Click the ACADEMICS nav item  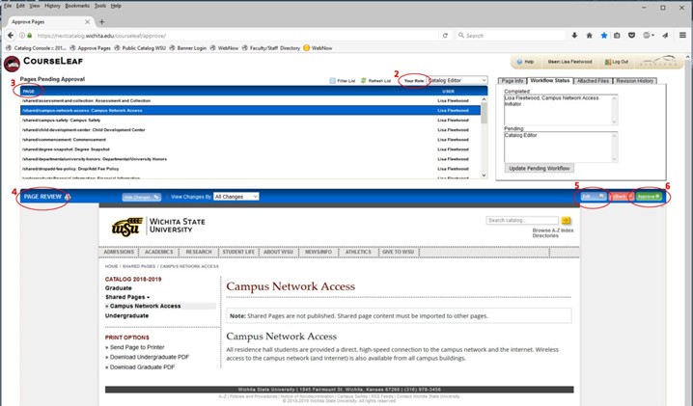pyautogui.click(x=158, y=252)
